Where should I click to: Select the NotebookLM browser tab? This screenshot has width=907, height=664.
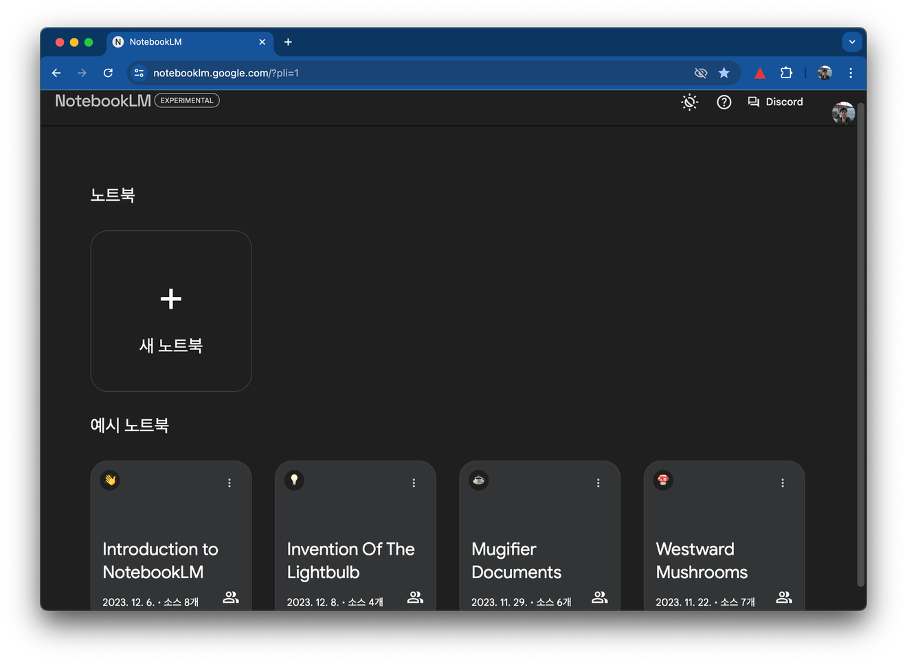pos(190,42)
